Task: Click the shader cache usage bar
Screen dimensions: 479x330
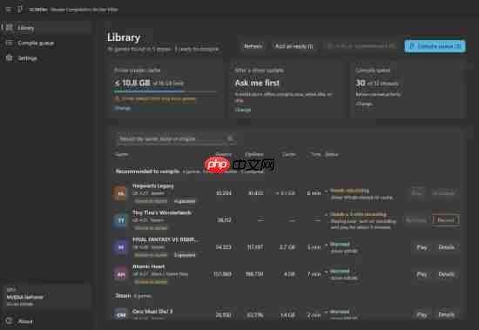Action: click(x=165, y=91)
